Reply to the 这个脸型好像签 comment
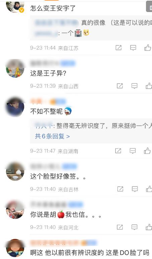 pyautogui.click(x=135, y=189)
